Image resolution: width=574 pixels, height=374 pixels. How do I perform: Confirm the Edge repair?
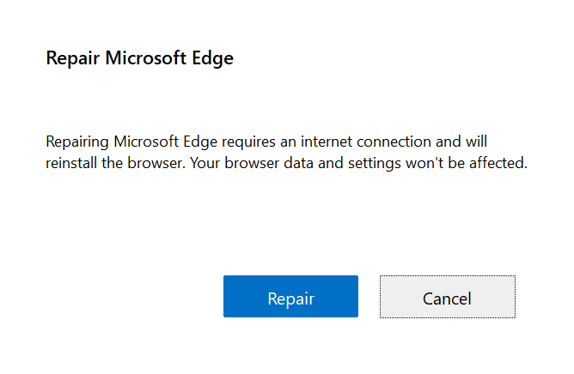(x=290, y=297)
